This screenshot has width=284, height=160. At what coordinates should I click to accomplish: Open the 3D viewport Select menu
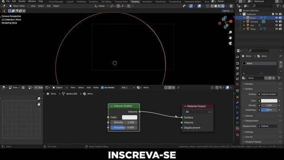coord(41,6)
